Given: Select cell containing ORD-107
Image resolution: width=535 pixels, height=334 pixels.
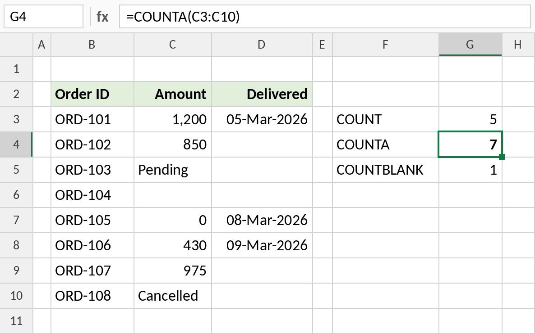Looking at the screenshot, I should [92, 271].
